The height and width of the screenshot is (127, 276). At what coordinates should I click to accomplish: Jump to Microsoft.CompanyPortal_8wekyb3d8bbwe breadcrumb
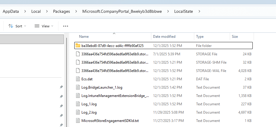[122, 12]
